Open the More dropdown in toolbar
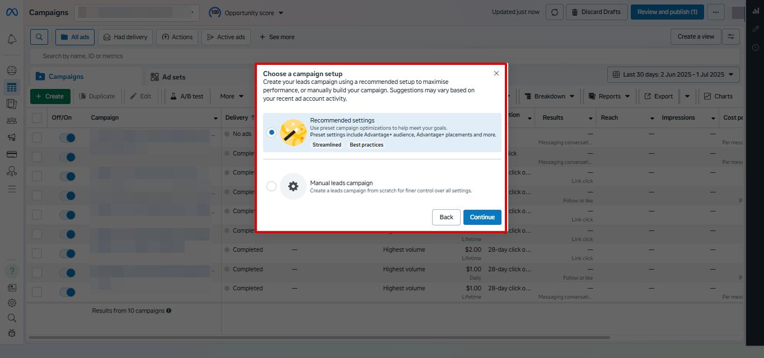 (232, 96)
